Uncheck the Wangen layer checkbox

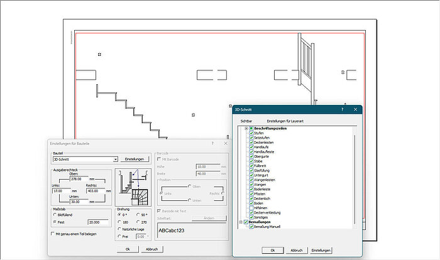tap(251, 185)
